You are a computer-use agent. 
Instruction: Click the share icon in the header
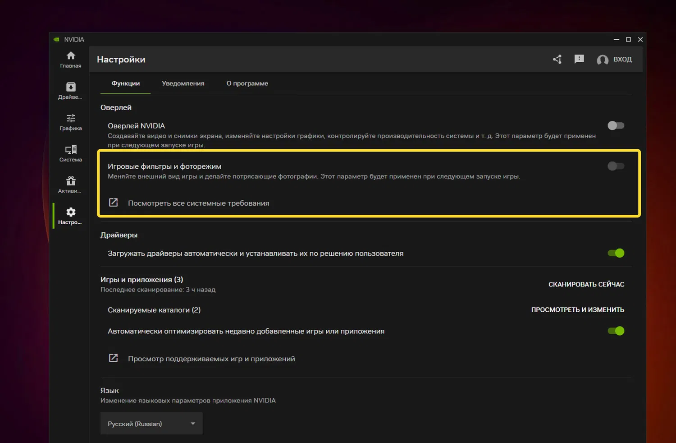[x=557, y=59]
